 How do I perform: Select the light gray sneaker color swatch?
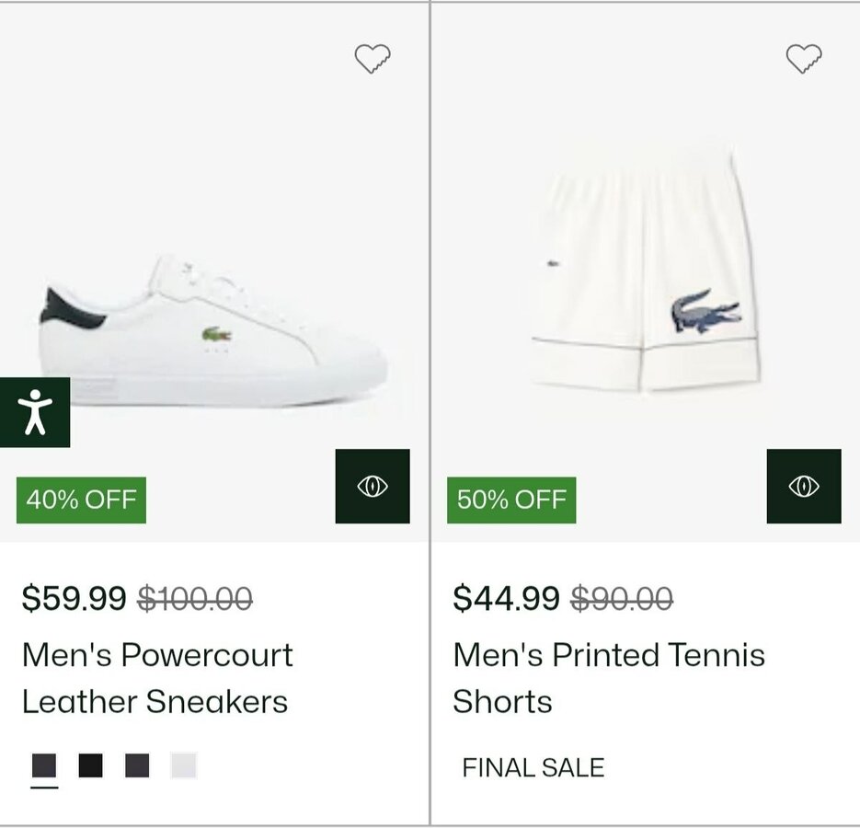184,765
